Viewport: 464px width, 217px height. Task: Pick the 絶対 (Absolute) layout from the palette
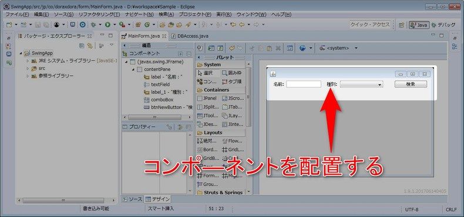coord(207,141)
